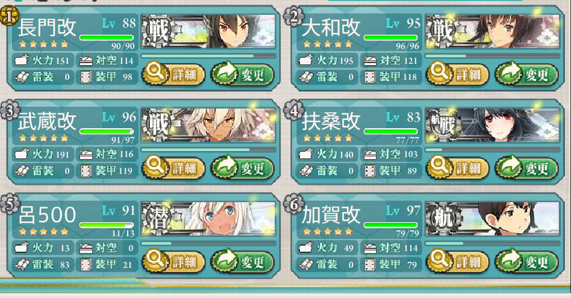Click 変更 change button for 長門改

pyautogui.click(x=243, y=74)
